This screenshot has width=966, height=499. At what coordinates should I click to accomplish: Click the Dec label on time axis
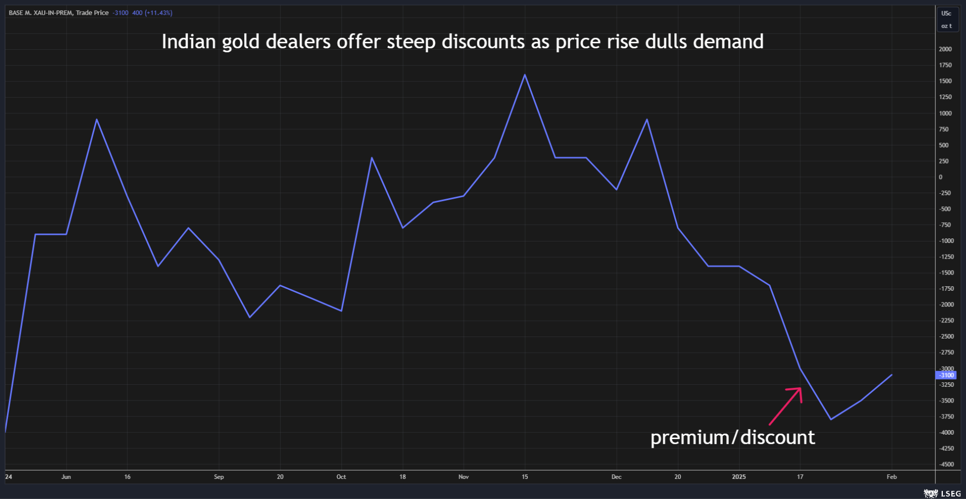(x=616, y=477)
